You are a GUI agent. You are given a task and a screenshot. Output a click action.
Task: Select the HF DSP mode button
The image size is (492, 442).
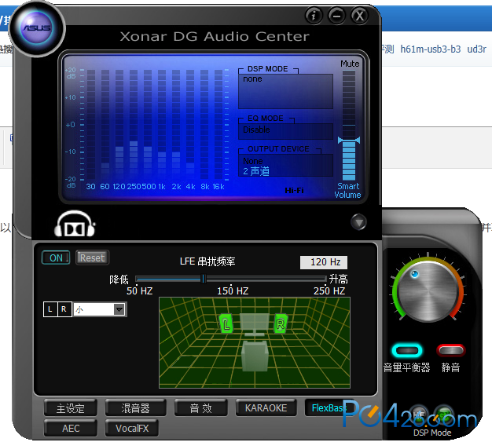[x=419, y=414]
